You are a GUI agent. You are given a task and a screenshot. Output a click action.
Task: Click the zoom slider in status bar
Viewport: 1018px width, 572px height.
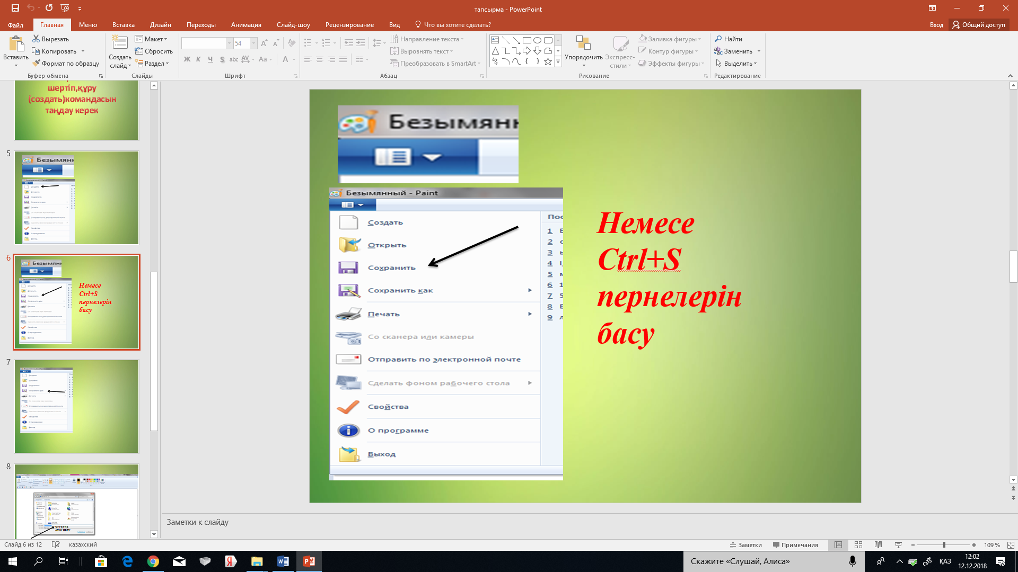click(x=944, y=544)
